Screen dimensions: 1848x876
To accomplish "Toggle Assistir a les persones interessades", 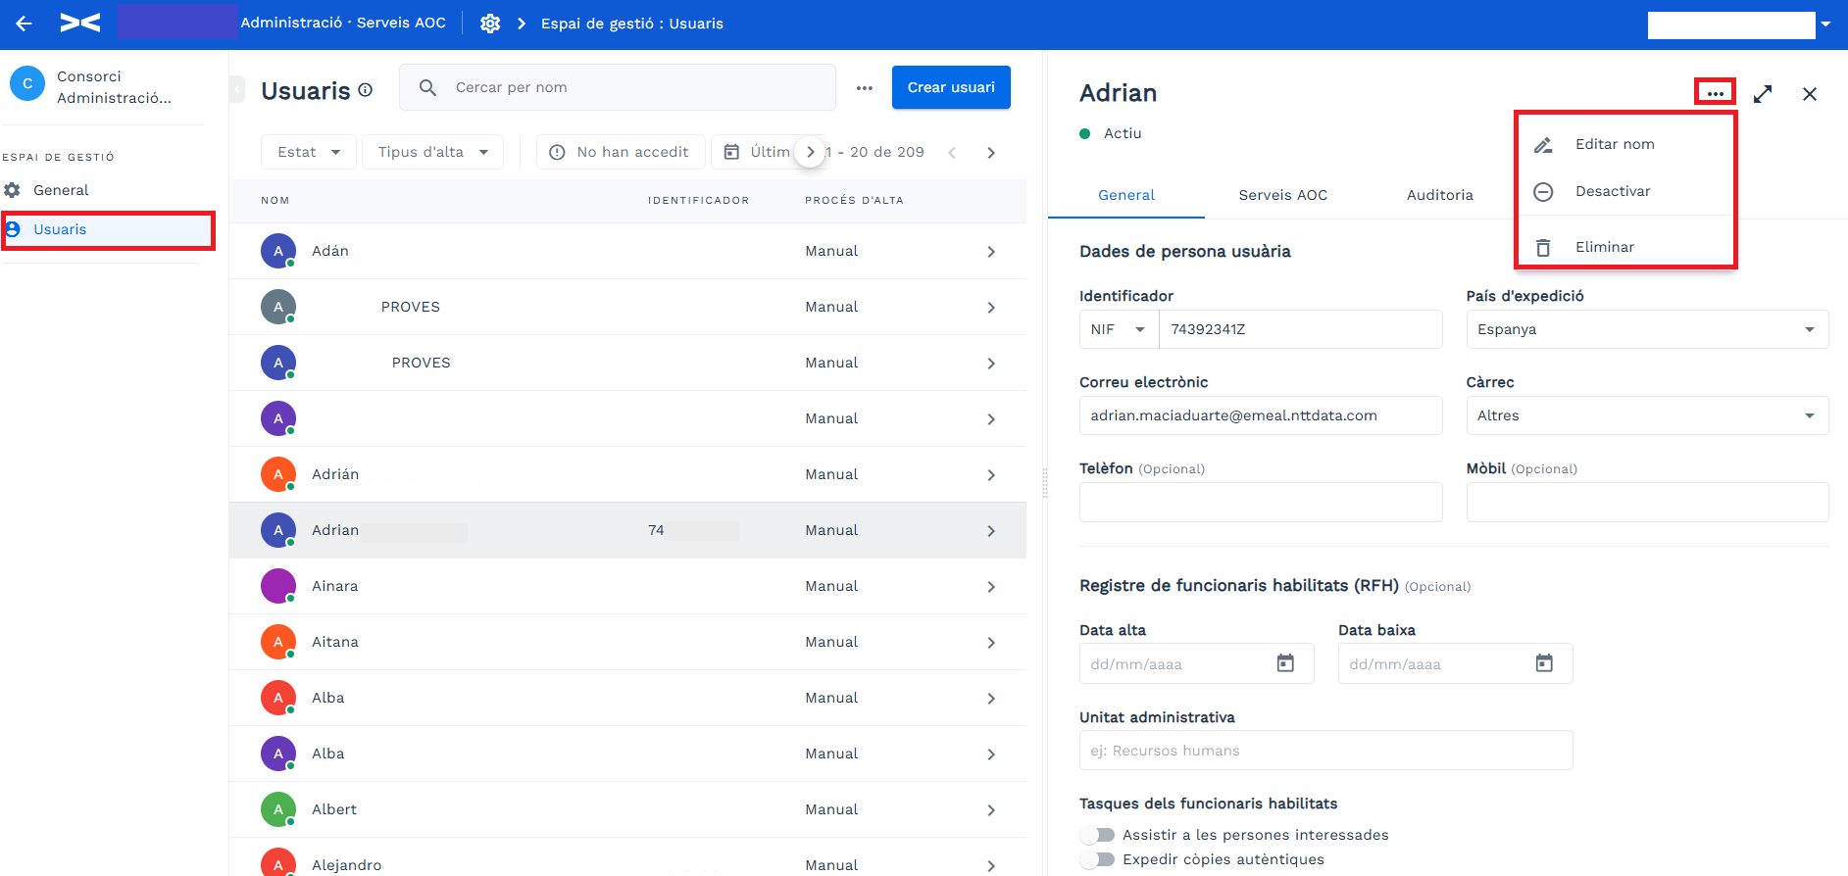I will (x=1098, y=835).
